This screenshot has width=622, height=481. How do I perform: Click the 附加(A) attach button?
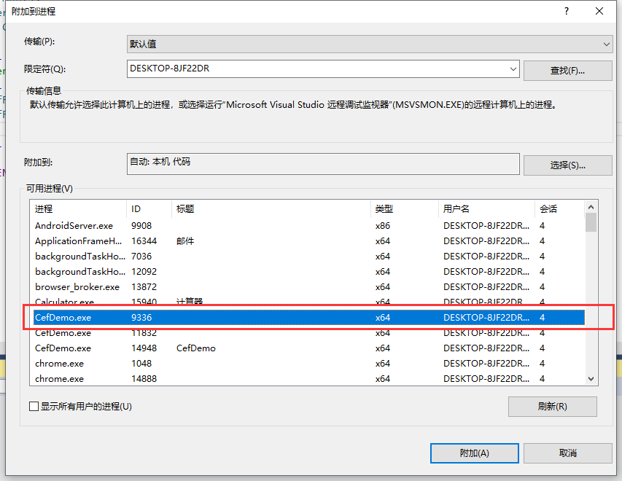click(474, 453)
